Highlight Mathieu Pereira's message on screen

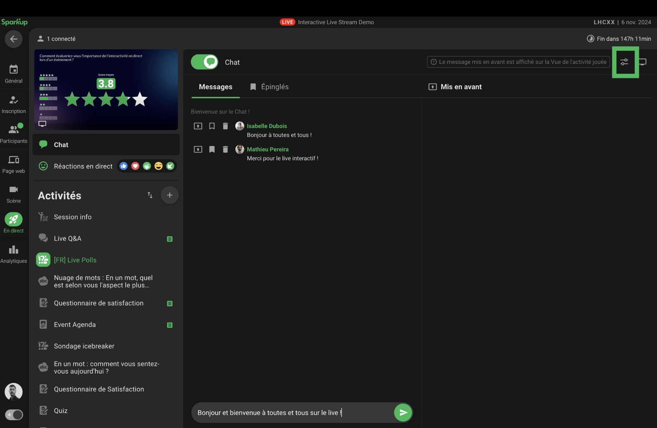(x=198, y=150)
